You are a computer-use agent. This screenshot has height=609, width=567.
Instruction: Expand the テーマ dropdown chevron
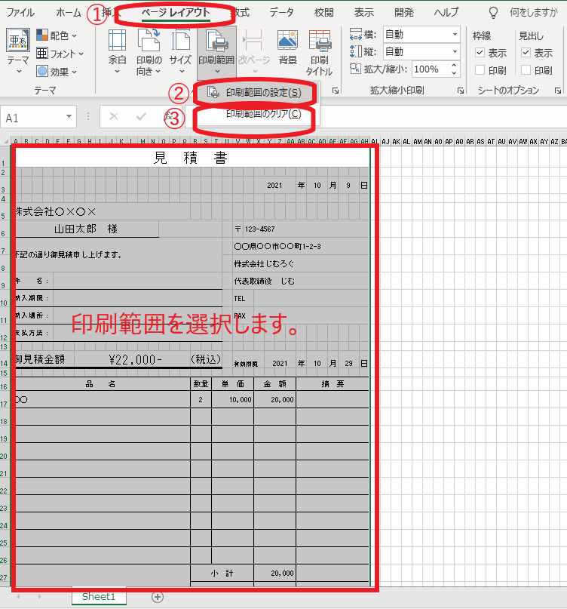[x=19, y=72]
